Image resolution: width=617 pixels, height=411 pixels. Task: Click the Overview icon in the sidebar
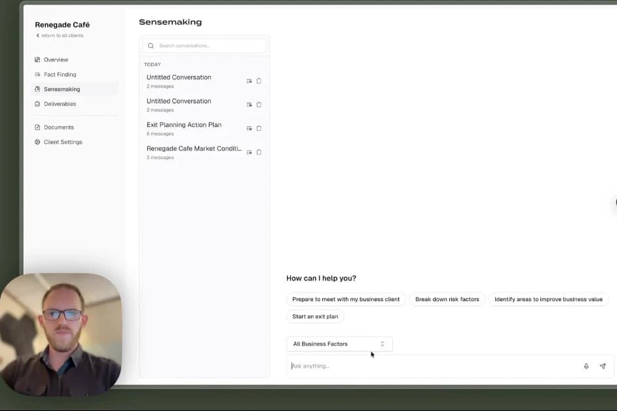38,60
